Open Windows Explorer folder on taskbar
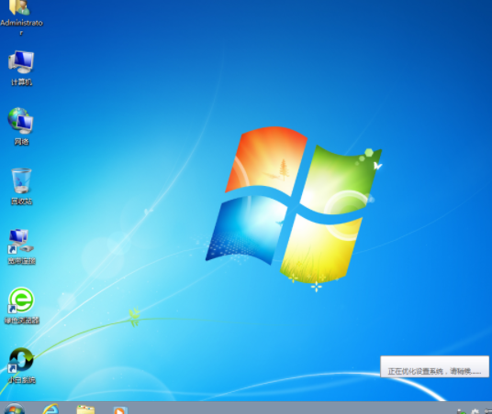The width and height of the screenshot is (492, 414). [85, 409]
